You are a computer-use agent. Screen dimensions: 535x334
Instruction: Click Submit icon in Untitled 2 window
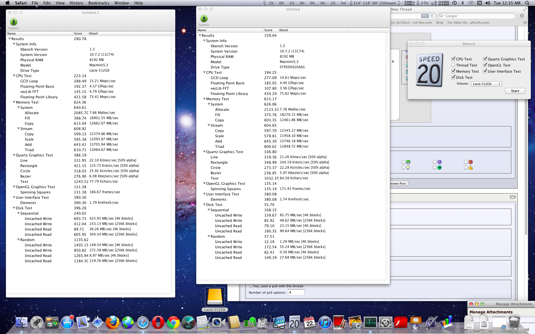(13, 22)
